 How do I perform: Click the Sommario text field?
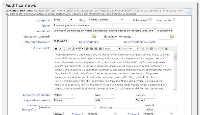click(113, 31)
